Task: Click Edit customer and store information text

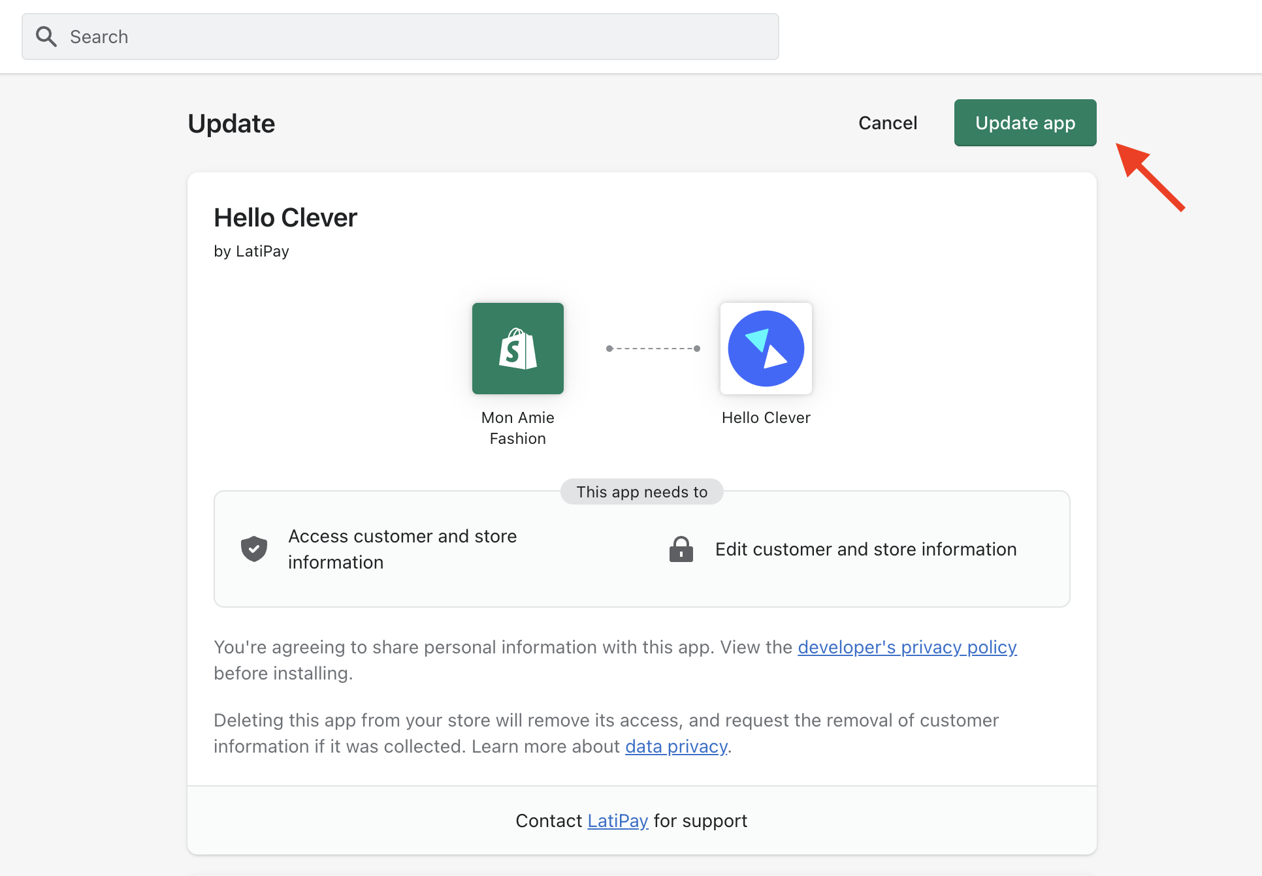Action: click(x=866, y=549)
